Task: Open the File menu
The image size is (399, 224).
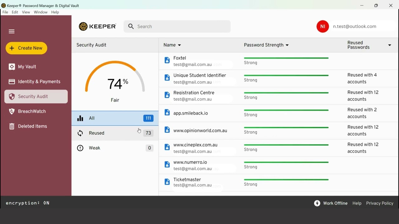Action: (5, 12)
